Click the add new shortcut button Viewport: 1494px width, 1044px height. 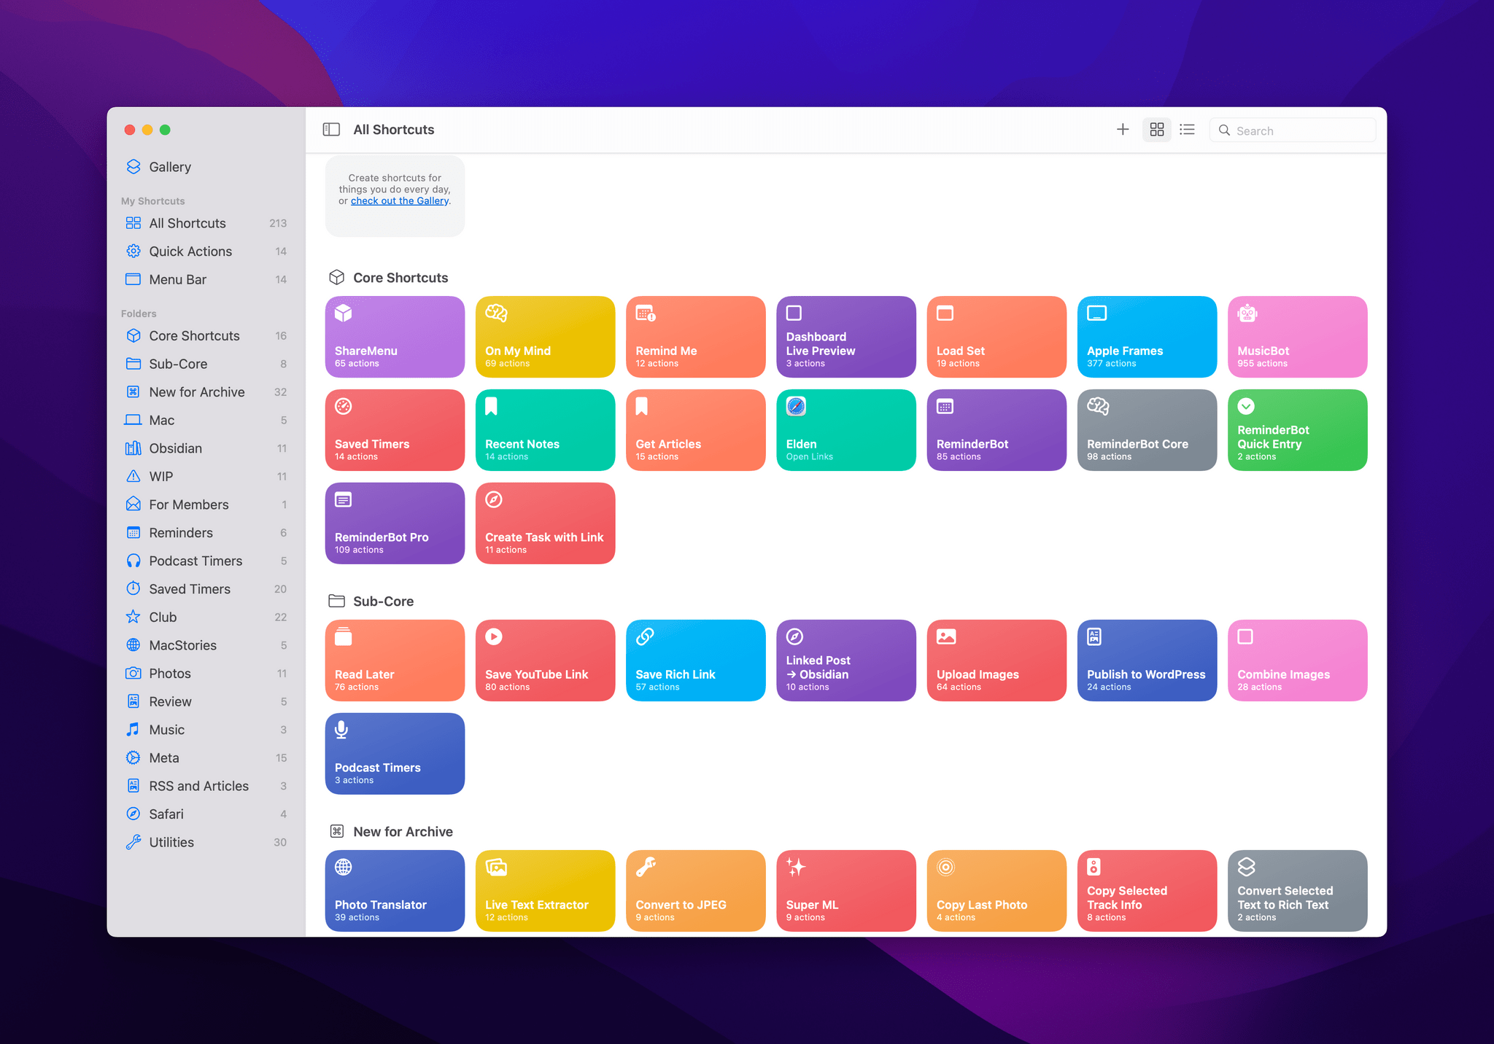(1123, 129)
